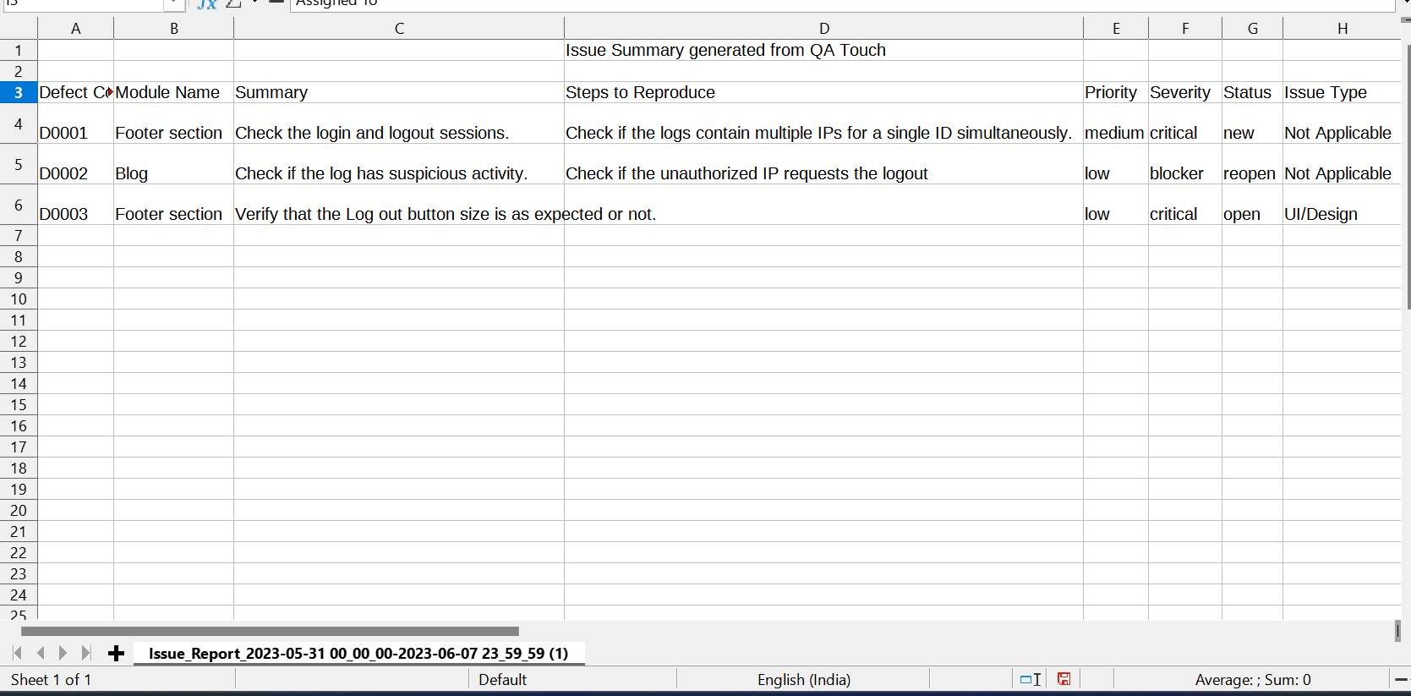Toggle the selection mode icon in status bar

tap(1031, 679)
